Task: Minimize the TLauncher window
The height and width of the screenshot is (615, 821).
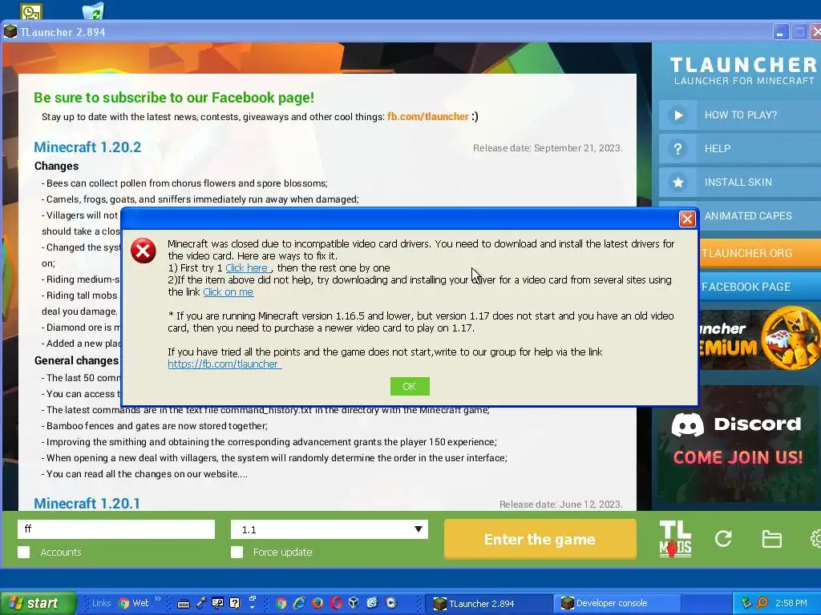Action: (x=780, y=32)
